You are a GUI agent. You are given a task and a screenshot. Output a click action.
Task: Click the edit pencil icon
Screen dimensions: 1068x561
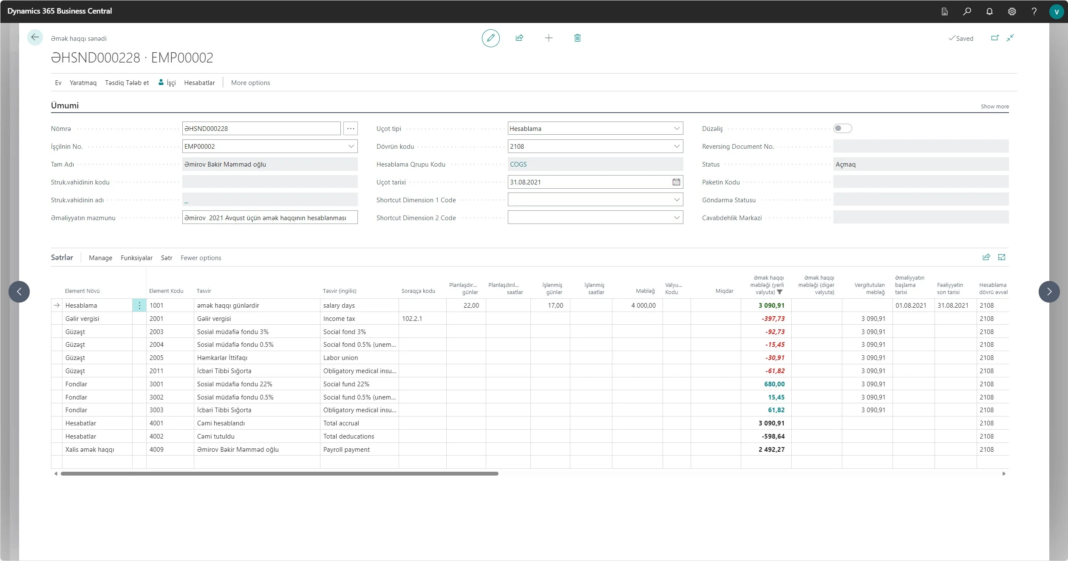click(x=490, y=38)
